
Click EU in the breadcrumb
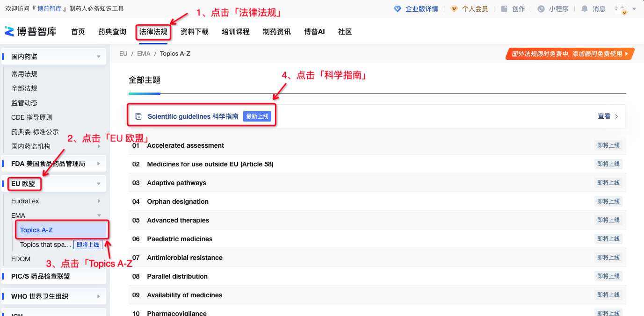(123, 54)
